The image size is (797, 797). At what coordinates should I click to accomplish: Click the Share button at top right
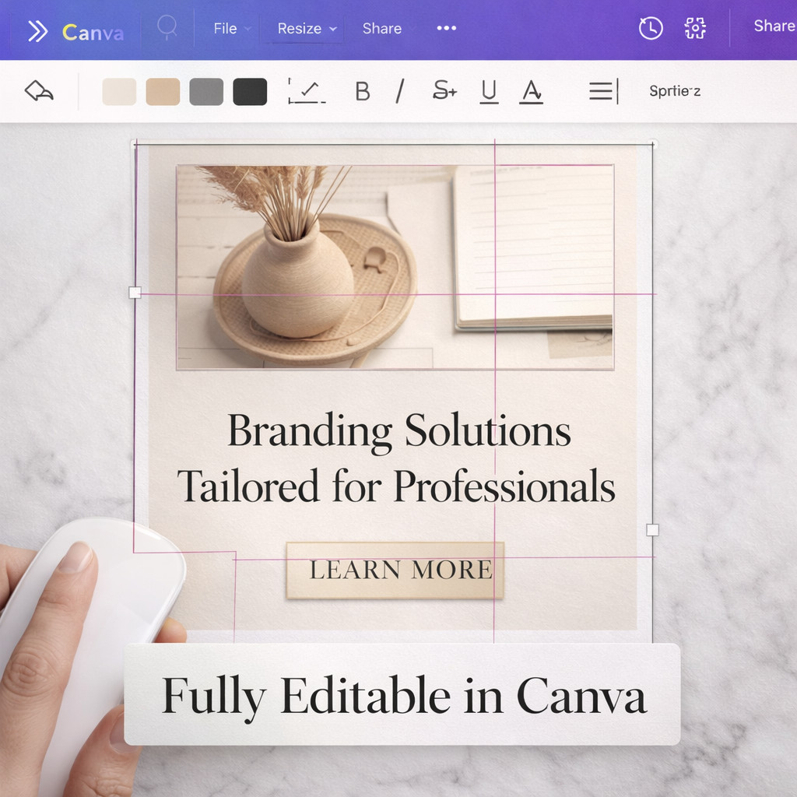pyautogui.click(x=774, y=26)
